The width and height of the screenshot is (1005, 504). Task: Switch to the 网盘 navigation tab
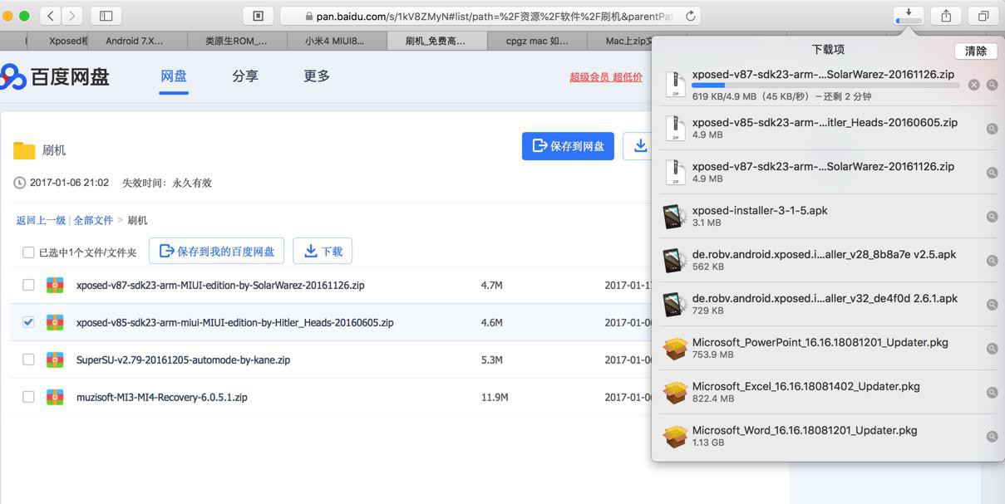point(174,76)
